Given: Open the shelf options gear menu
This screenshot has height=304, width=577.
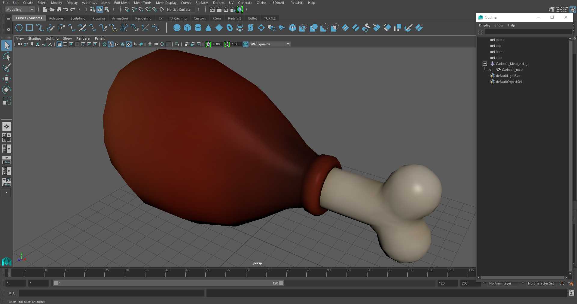Looking at the screenshot, I should click(8, 29).
